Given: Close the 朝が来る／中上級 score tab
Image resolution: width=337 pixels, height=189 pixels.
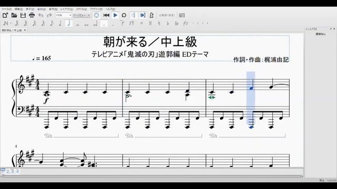Looking at the screenshot, I should pos(25,30).
